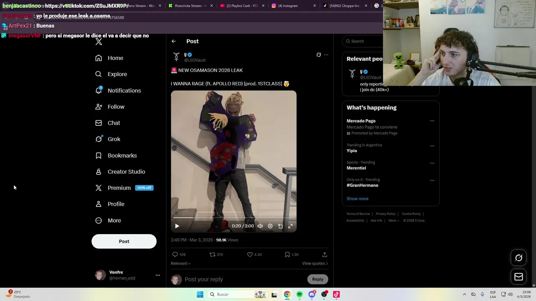This screenshot has width=536, height=301.
Task: Click the 98.1K Views count
Action: tap(227, 240)
